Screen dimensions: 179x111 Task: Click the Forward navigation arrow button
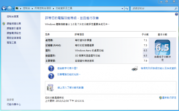pos(10,9)
